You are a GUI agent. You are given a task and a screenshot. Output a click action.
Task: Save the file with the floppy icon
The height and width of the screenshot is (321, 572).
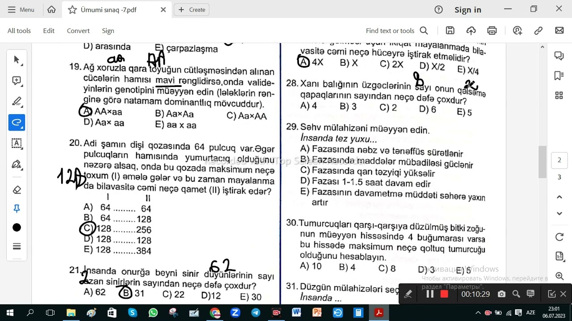click(450, 30)
